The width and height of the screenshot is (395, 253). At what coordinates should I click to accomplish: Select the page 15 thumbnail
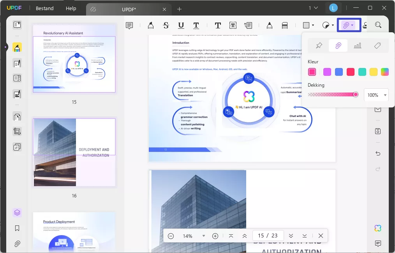point(74,58)
